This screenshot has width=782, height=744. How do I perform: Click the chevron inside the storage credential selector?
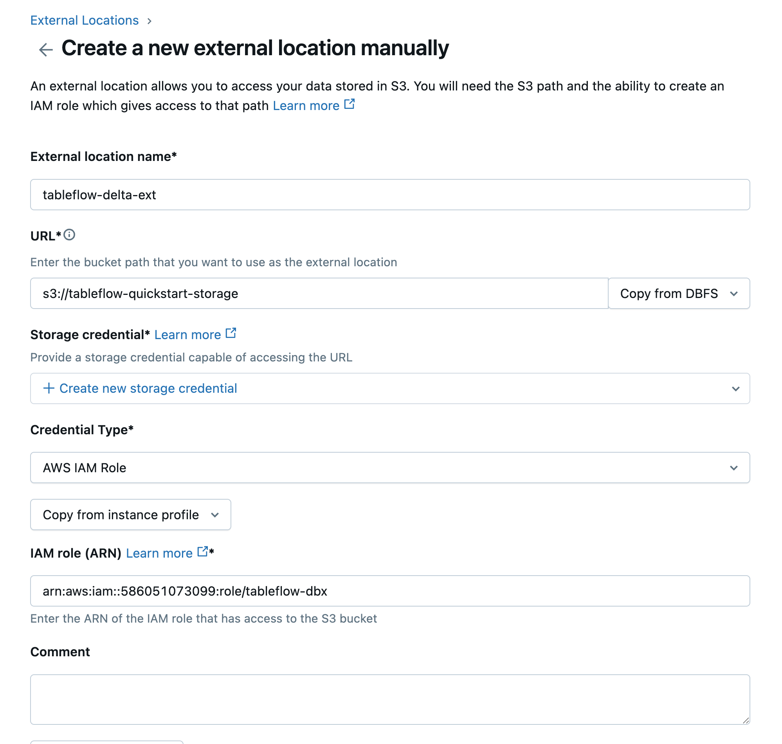pyautogui.click(x=735, y=389)
